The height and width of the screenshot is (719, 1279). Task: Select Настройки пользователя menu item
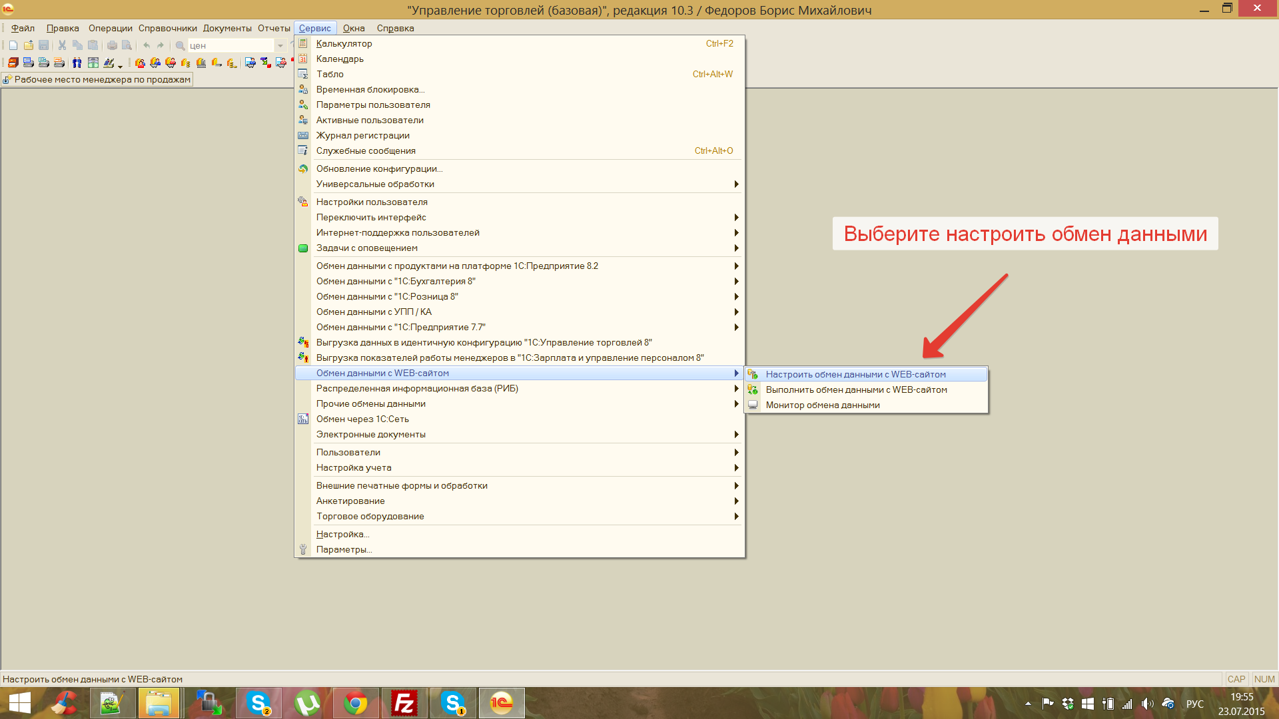pyautogui.click(x=519, y=202)
